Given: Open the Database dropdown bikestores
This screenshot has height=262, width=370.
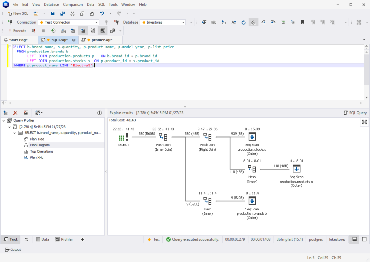Looking at the screenshot, I should tap(162, 22).
